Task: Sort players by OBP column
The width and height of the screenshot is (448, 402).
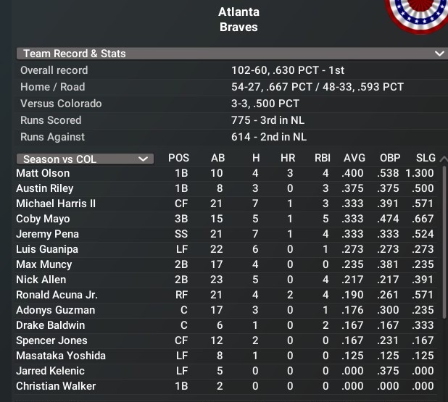Action: coord(390,159)
